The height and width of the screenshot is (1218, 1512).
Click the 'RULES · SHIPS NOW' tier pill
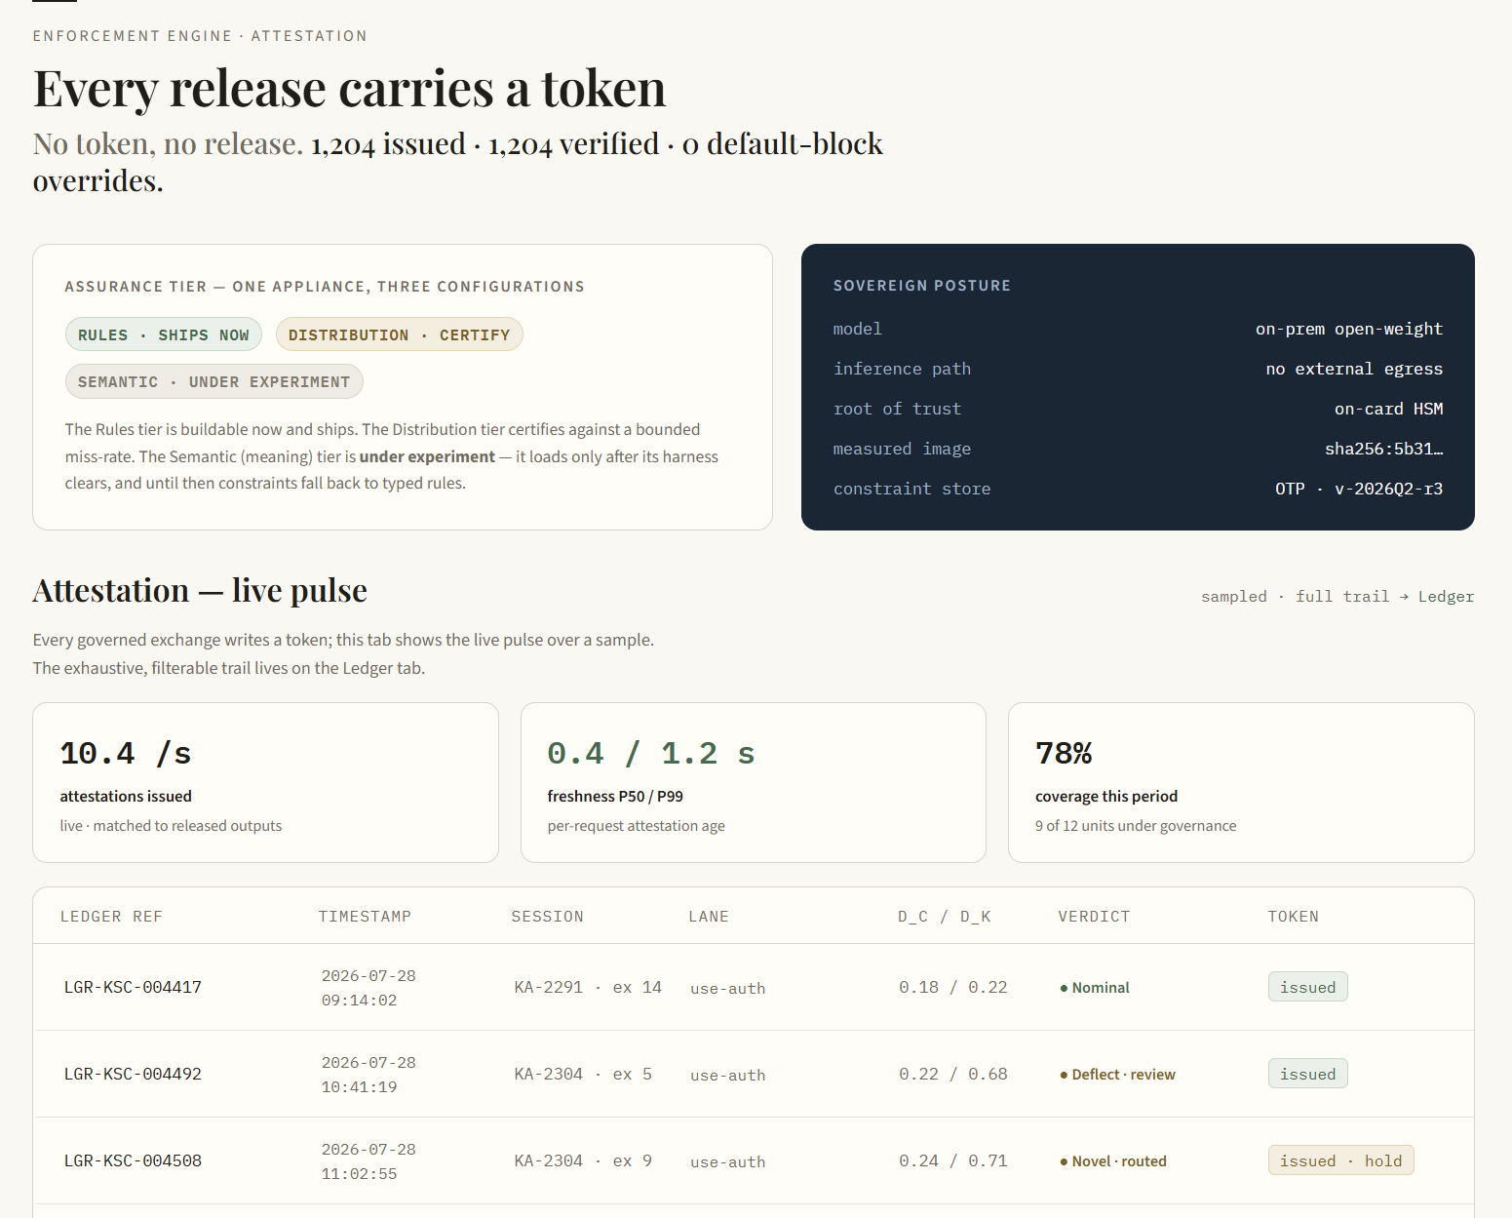click(164, 334)
